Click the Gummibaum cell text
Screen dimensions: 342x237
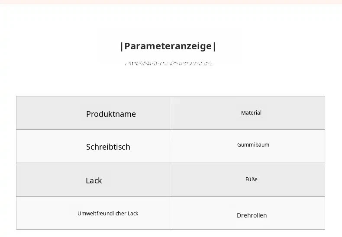coord(253,144)
